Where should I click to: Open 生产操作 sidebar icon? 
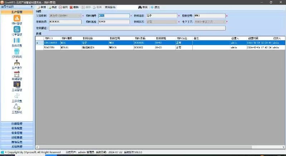pyautogui.click(x=17, y=64)
